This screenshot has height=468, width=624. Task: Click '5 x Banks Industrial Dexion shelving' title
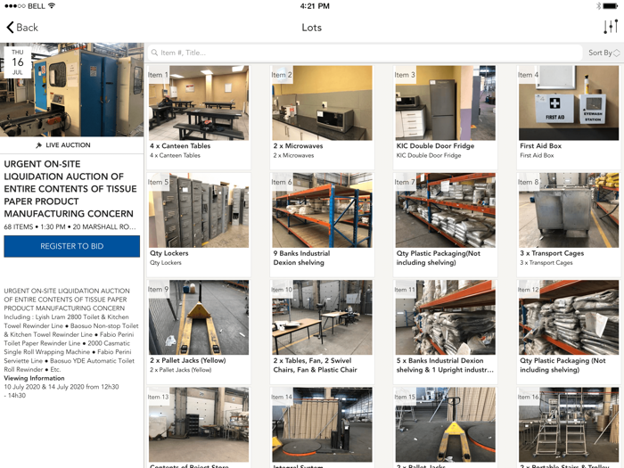(445, 365)
